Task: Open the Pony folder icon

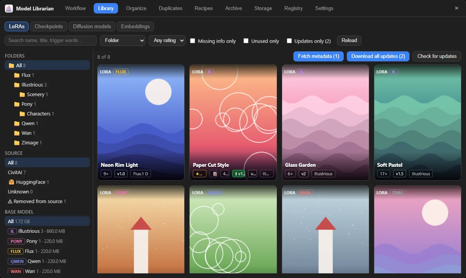Action: [17, 104]
